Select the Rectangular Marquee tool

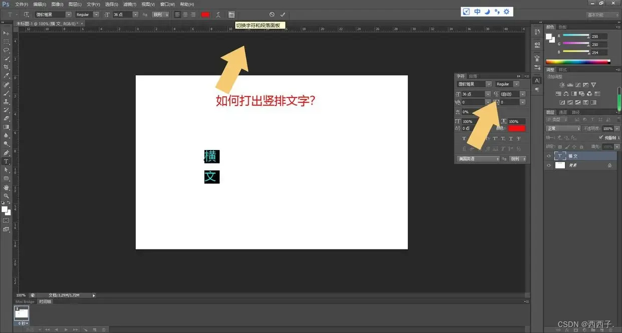pos(7,41)
